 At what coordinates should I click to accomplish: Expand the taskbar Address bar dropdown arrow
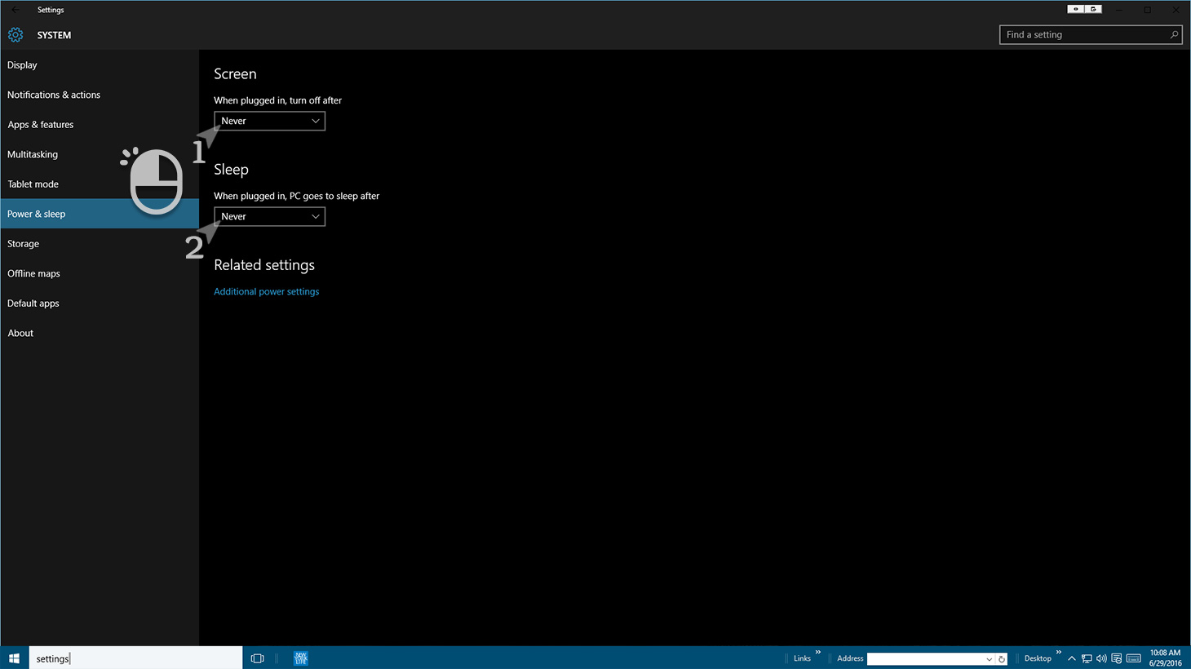coord(989,659)
